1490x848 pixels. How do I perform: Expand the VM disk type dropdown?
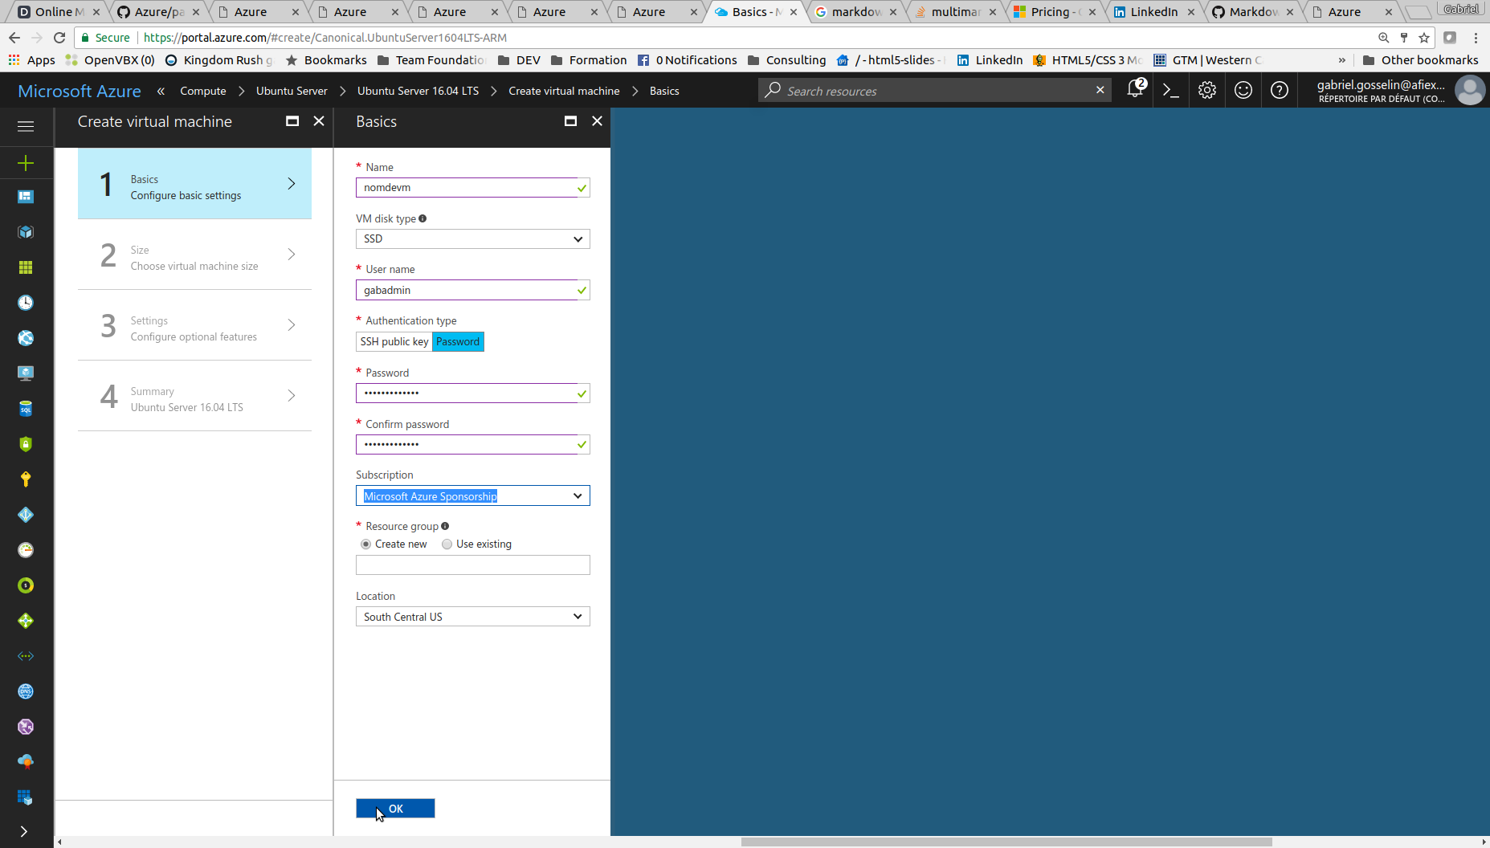click(472, 239)
